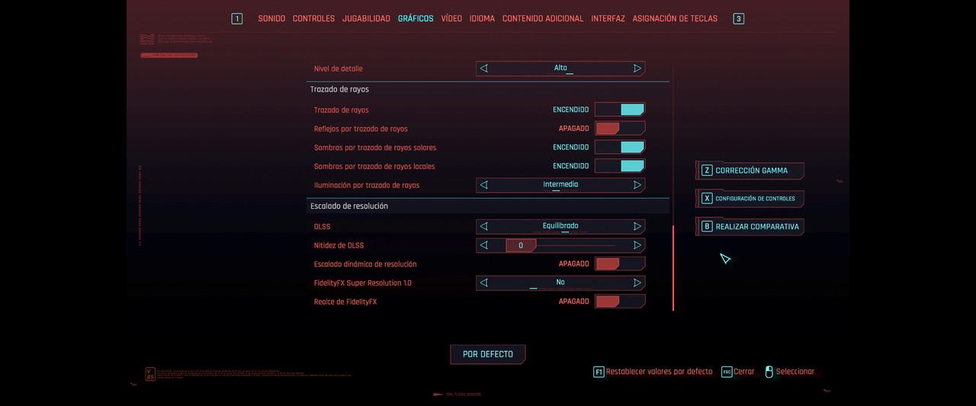Decrease Nitidez de DLSS with left arrow
The height and width of the screenshot is (406, 976).
[x=483, y=245]
